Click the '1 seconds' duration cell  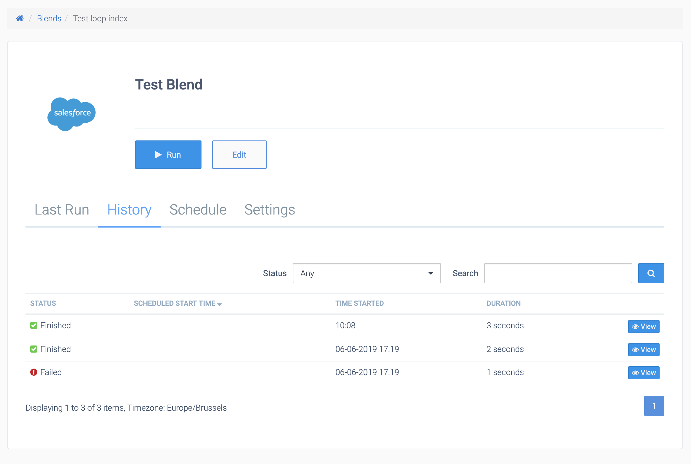coord(505,372)
